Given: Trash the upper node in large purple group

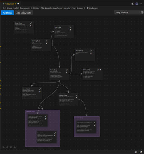Looking at the screenshot, I should click(x=46, y=119).
